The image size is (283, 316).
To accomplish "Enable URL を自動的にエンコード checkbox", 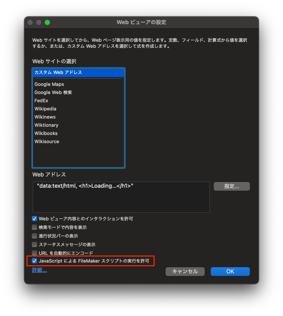I will click(34, 253).
